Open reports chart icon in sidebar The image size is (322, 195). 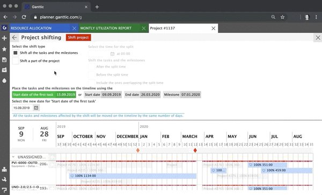pos(4,60)
